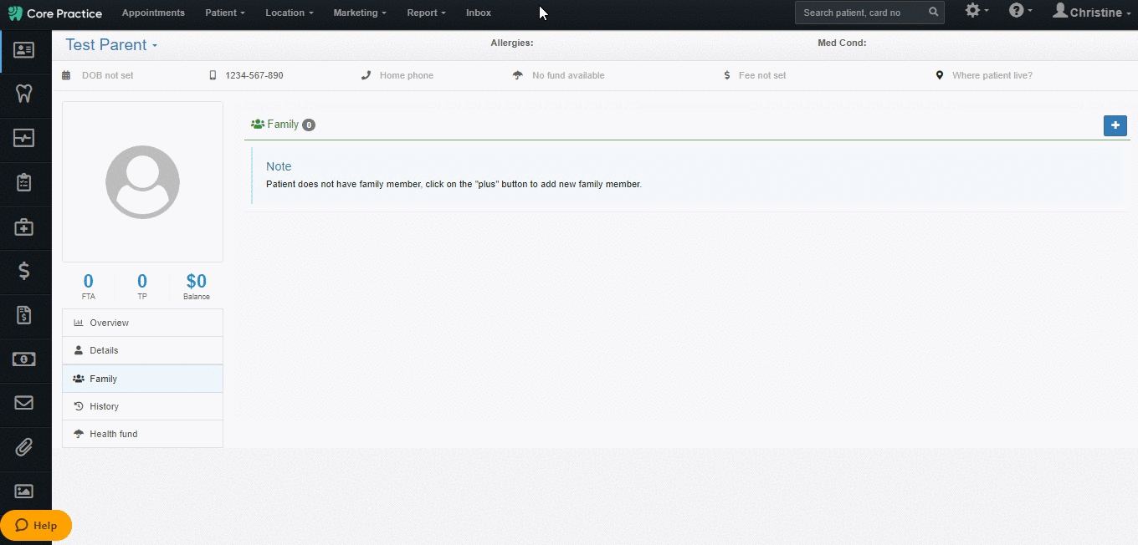Expand the Marketing menu
The width and height of the screenshot is (1138, 545).
point(360,13)
